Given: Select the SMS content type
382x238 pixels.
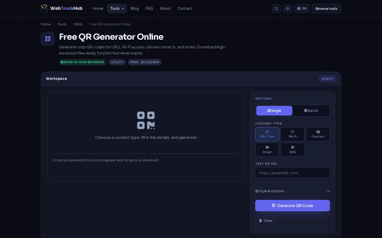Looking at the screenshot, I should coord(292,150).
